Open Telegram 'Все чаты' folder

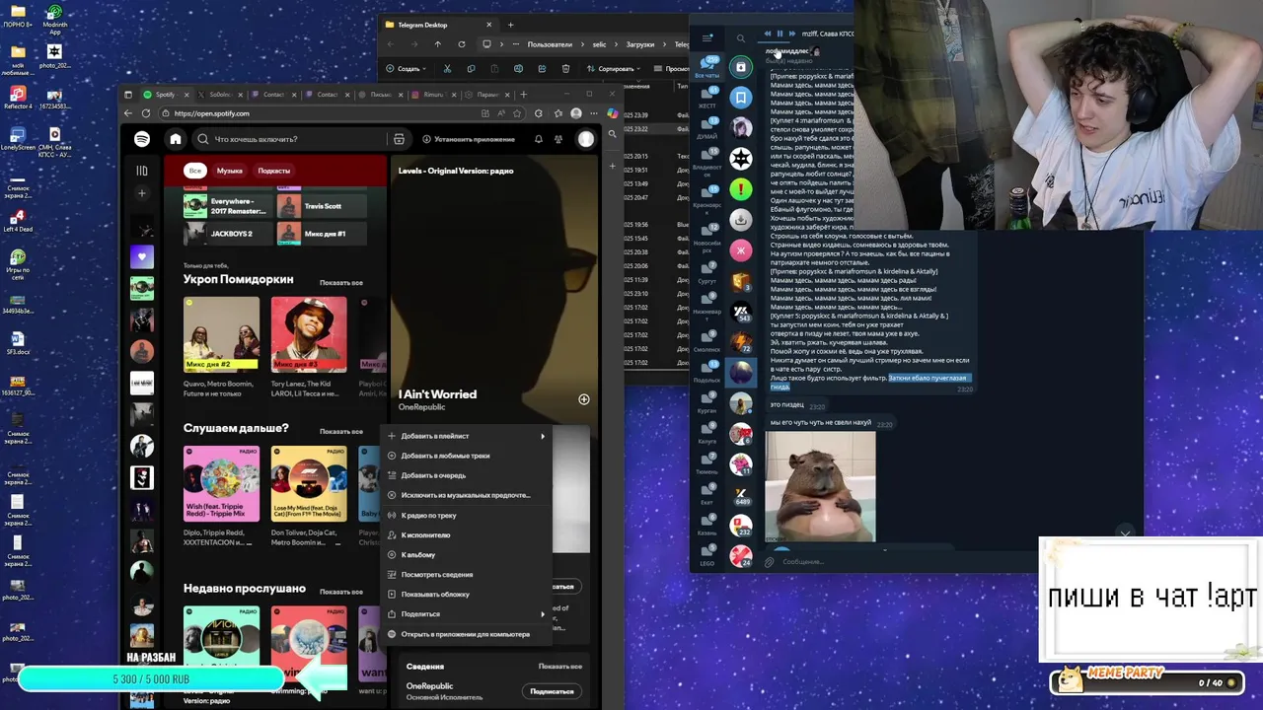(706, 67)
